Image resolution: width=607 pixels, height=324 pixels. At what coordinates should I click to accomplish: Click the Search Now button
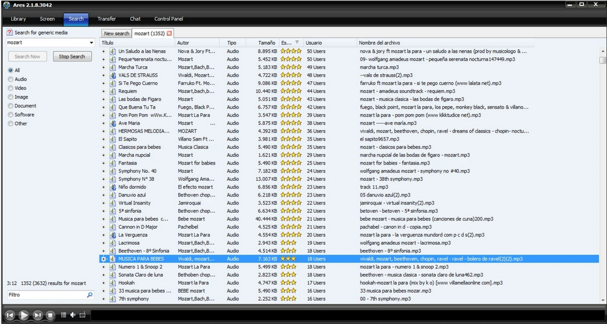tap(28, 57)
